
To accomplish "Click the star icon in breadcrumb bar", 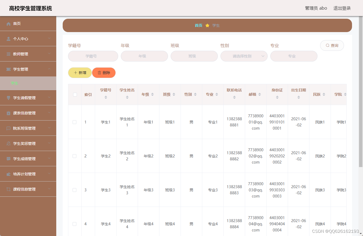I will click(x=207, y=25).
